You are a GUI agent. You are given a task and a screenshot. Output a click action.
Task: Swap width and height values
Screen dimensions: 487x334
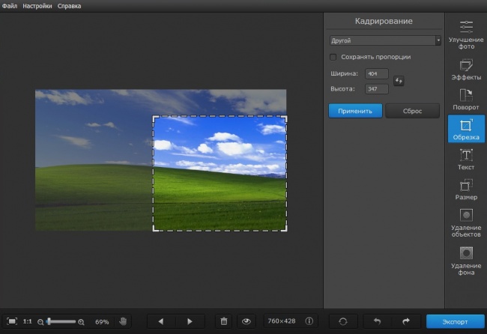click(x=399, y=81)
